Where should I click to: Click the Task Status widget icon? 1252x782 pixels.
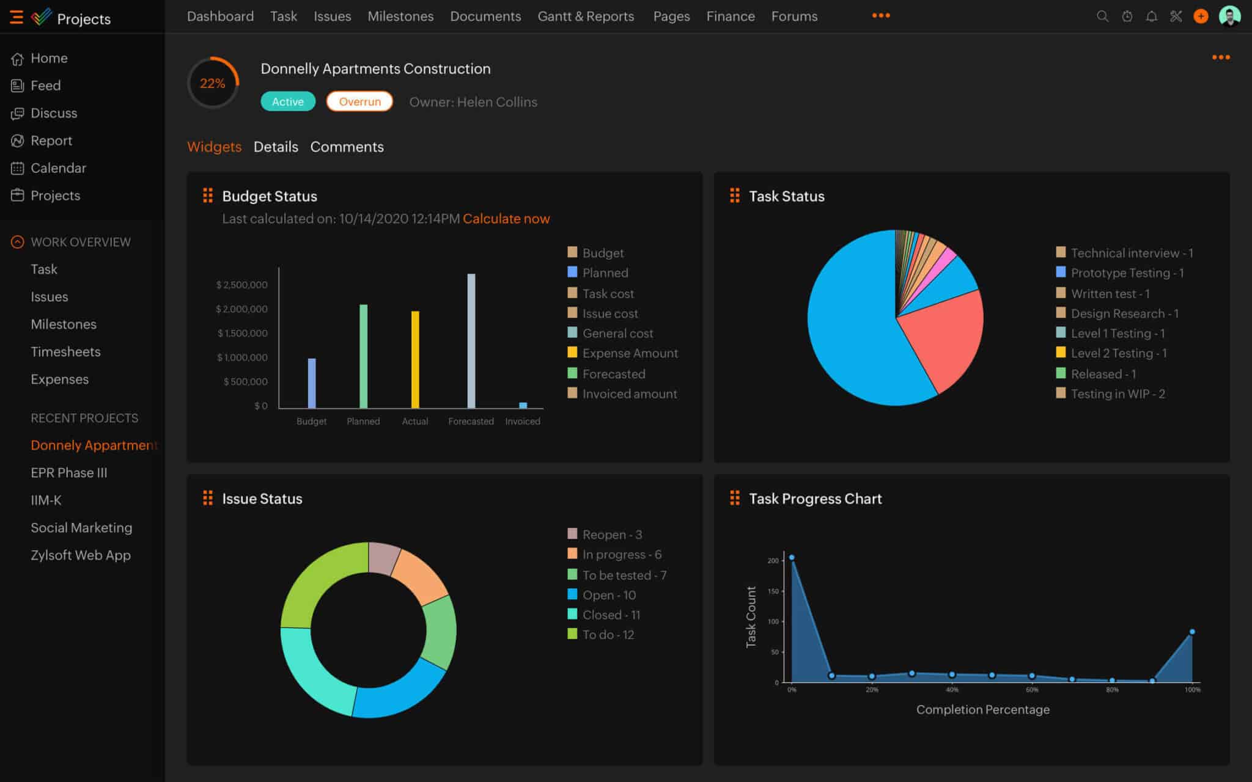point(735,195)
